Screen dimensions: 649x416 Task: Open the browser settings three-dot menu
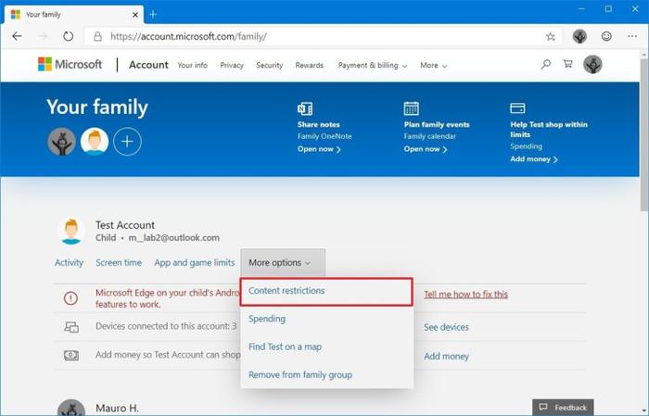tap(632, 36)
